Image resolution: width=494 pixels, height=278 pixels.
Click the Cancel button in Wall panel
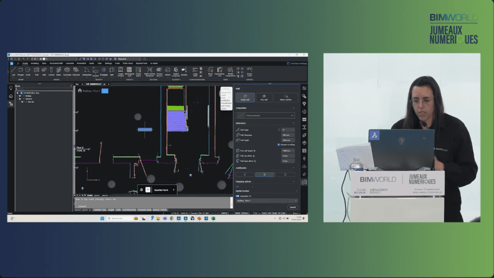click(x=292, y=207)
